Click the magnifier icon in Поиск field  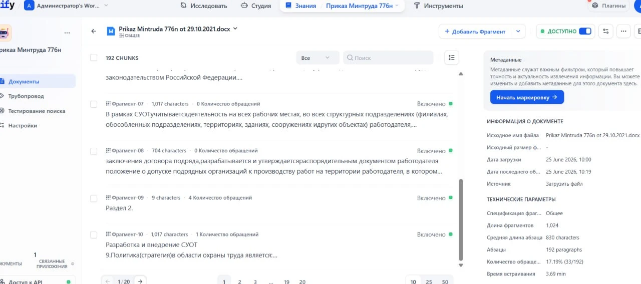point(350,58)
